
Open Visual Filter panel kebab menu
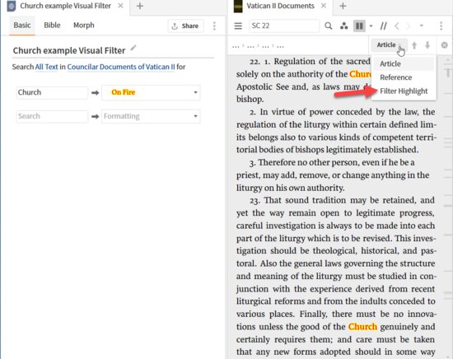coord(214,26)
